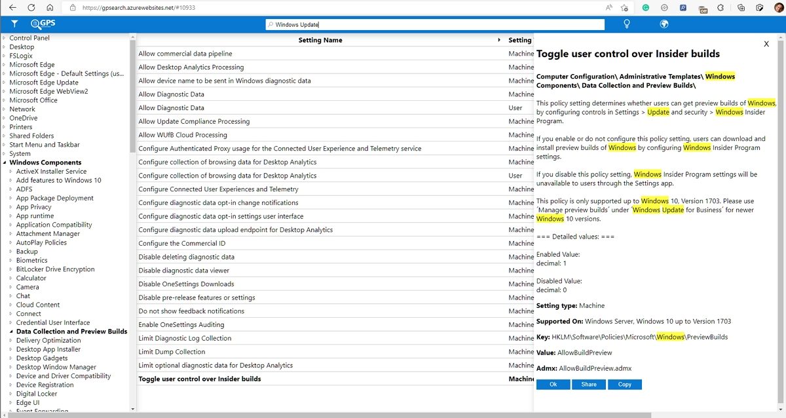The height and width of the screenshot is (418, 786).
Task: Expand the System tree arrow
Action: [4, 154]
